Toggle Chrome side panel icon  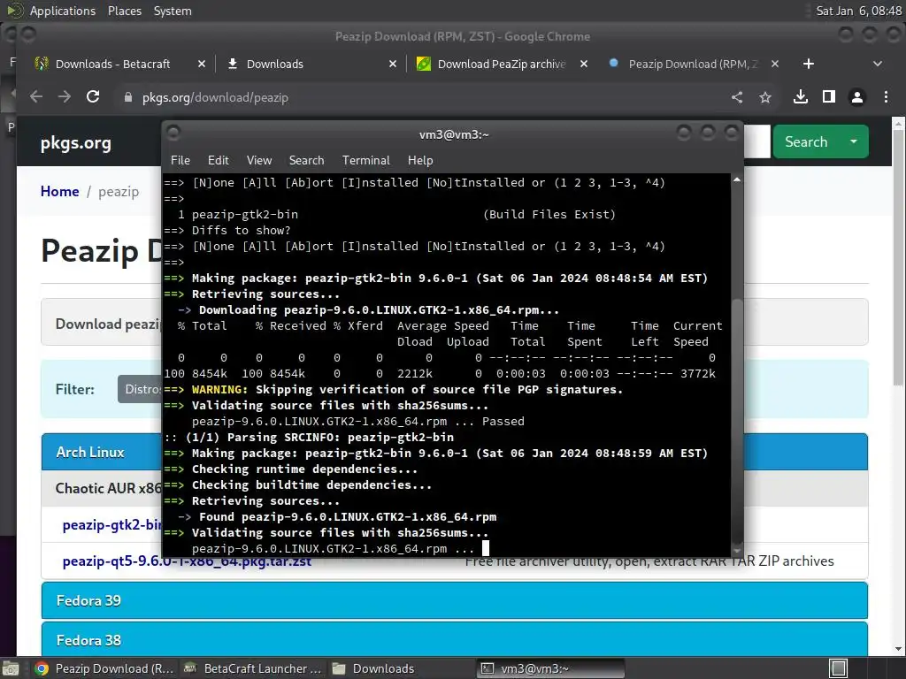click(x=828, y=97)
